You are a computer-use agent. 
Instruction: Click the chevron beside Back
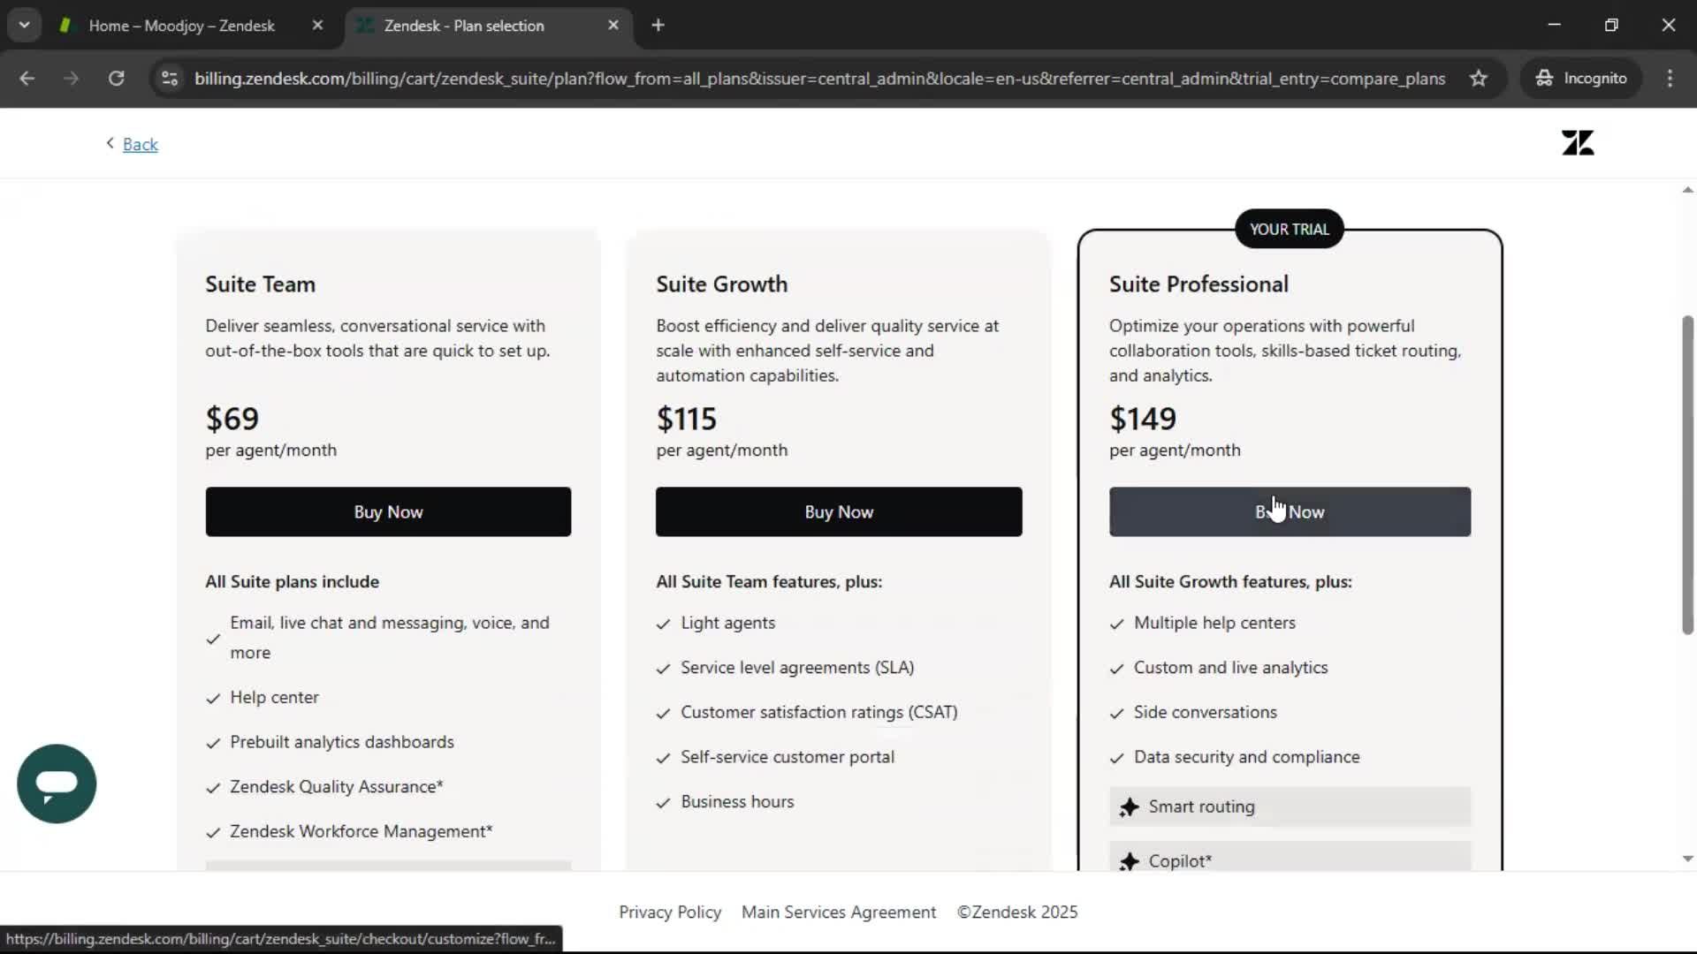(110, 143)
